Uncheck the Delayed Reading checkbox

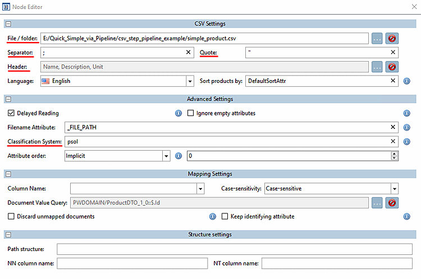click(11, 113)
